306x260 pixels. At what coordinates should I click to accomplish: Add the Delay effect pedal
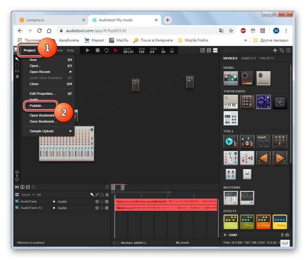click(280, 222)
